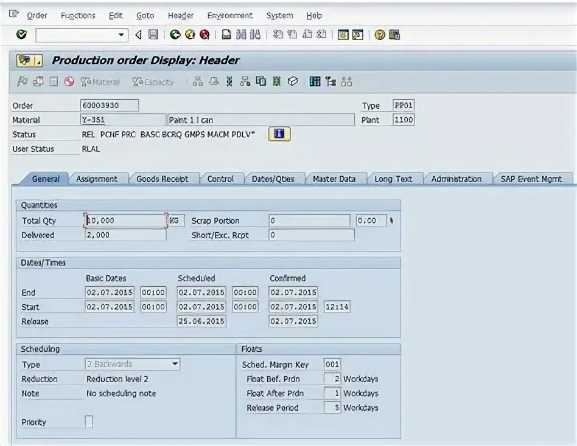Click the window menu icon left of Order
The image size is (577, 446).
coord(14,15)
